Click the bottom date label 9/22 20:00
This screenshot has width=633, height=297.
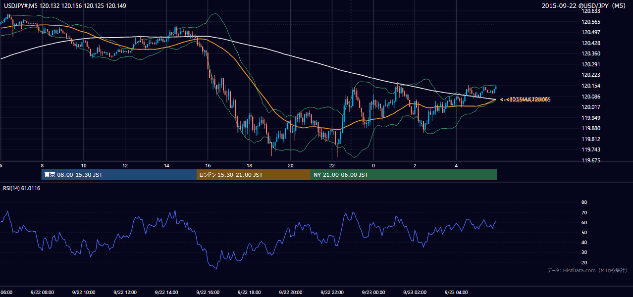290,293
